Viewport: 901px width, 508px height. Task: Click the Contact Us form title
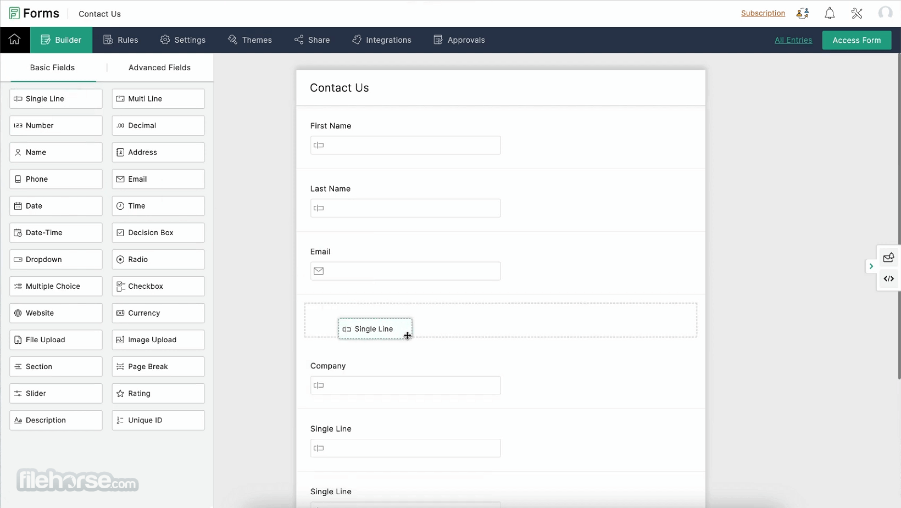[340, 88]
